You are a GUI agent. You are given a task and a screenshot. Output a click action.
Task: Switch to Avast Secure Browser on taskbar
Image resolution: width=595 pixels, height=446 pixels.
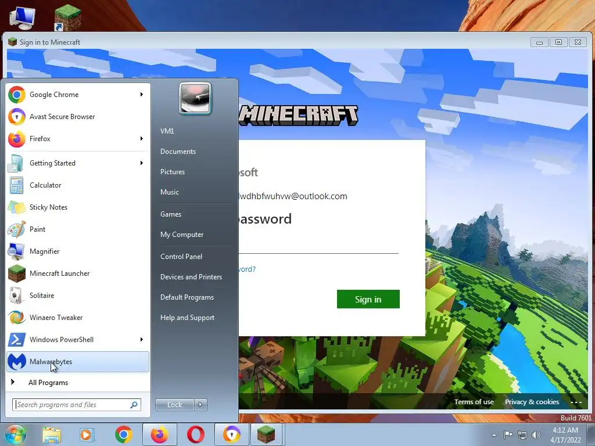pyautogui.click(x=231, y=434)
